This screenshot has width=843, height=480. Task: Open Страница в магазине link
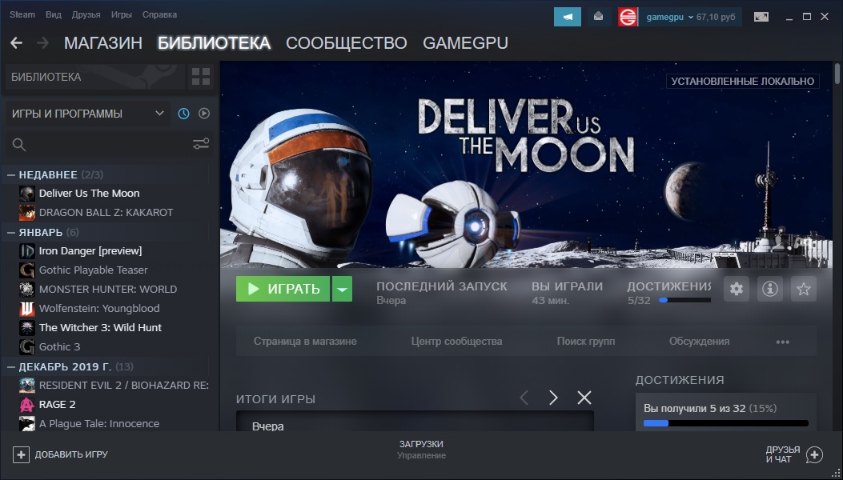[x=305, y=342]
